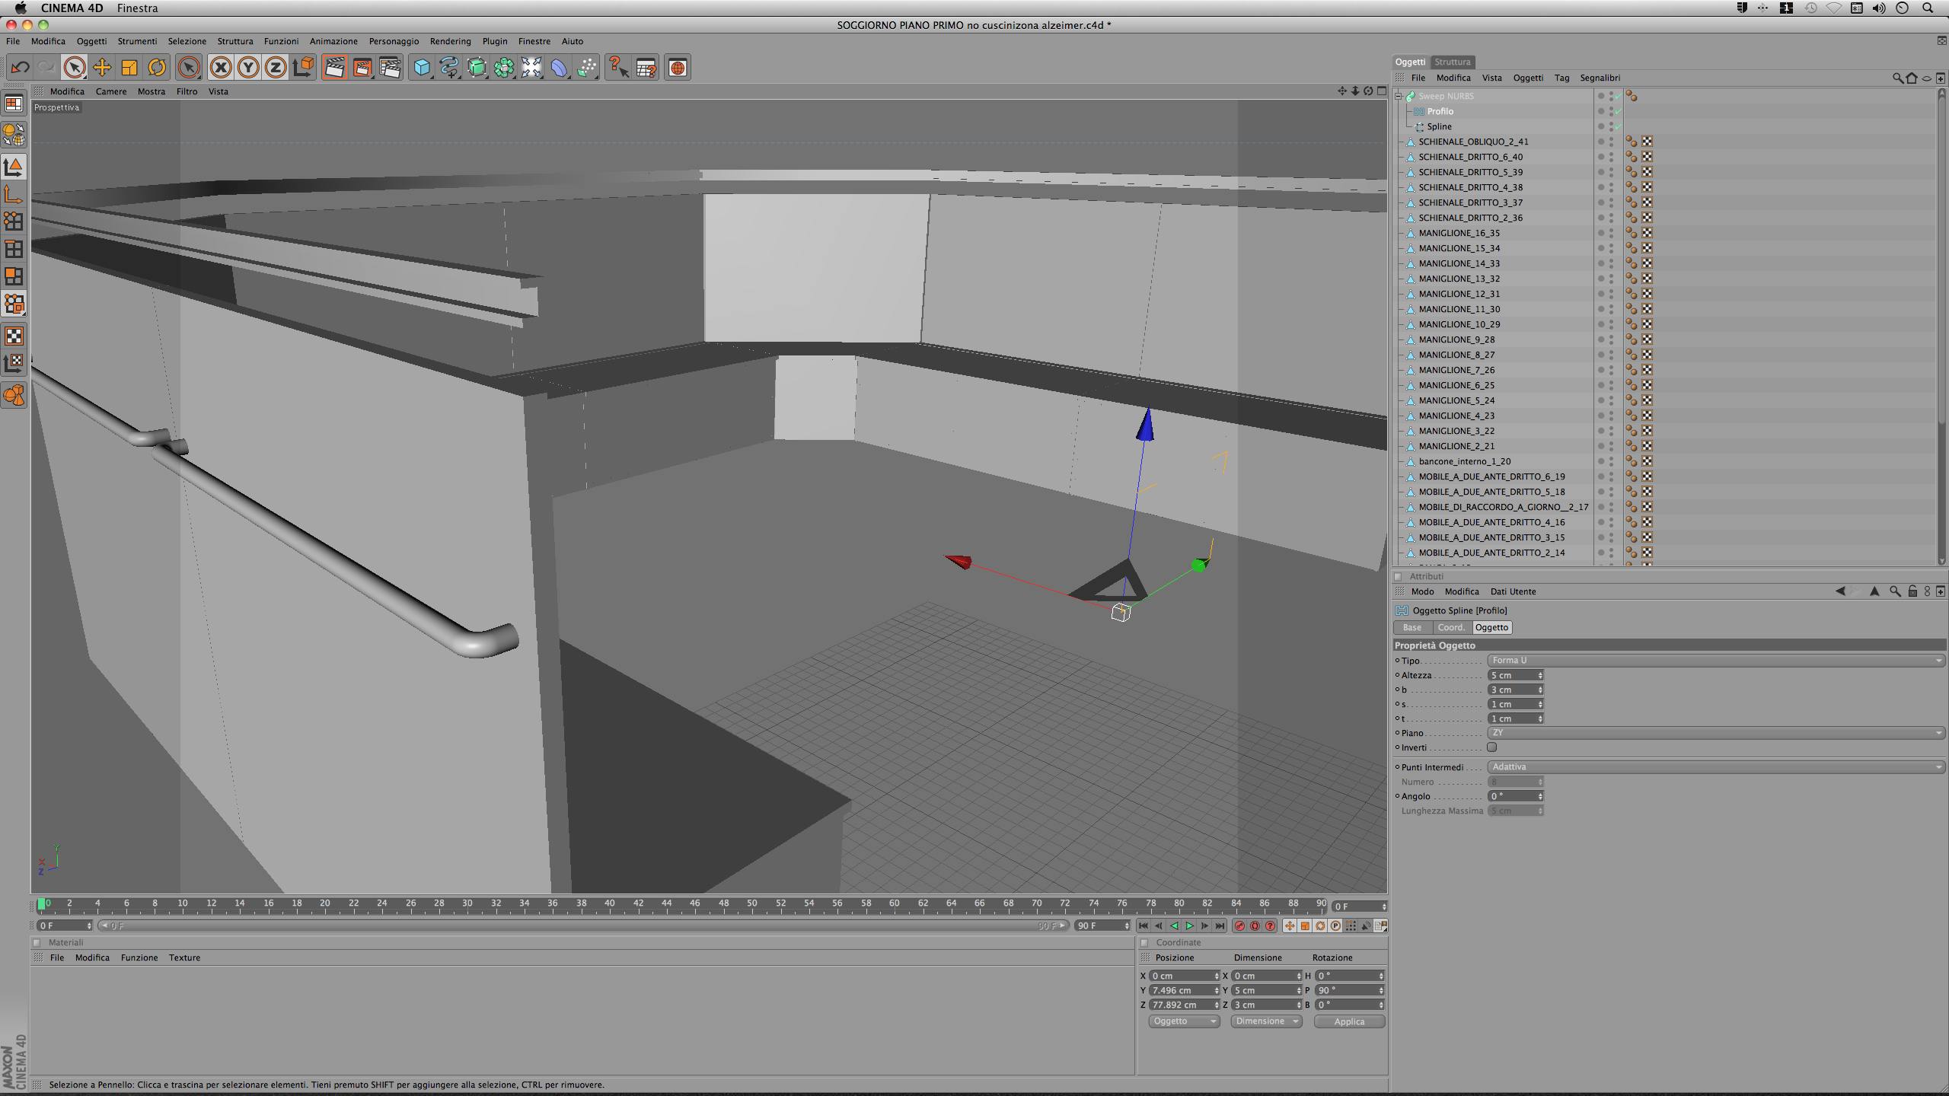Toggle the X axis lock
This screenshot has width=1949, height=1096.
[x=221, y=68]
